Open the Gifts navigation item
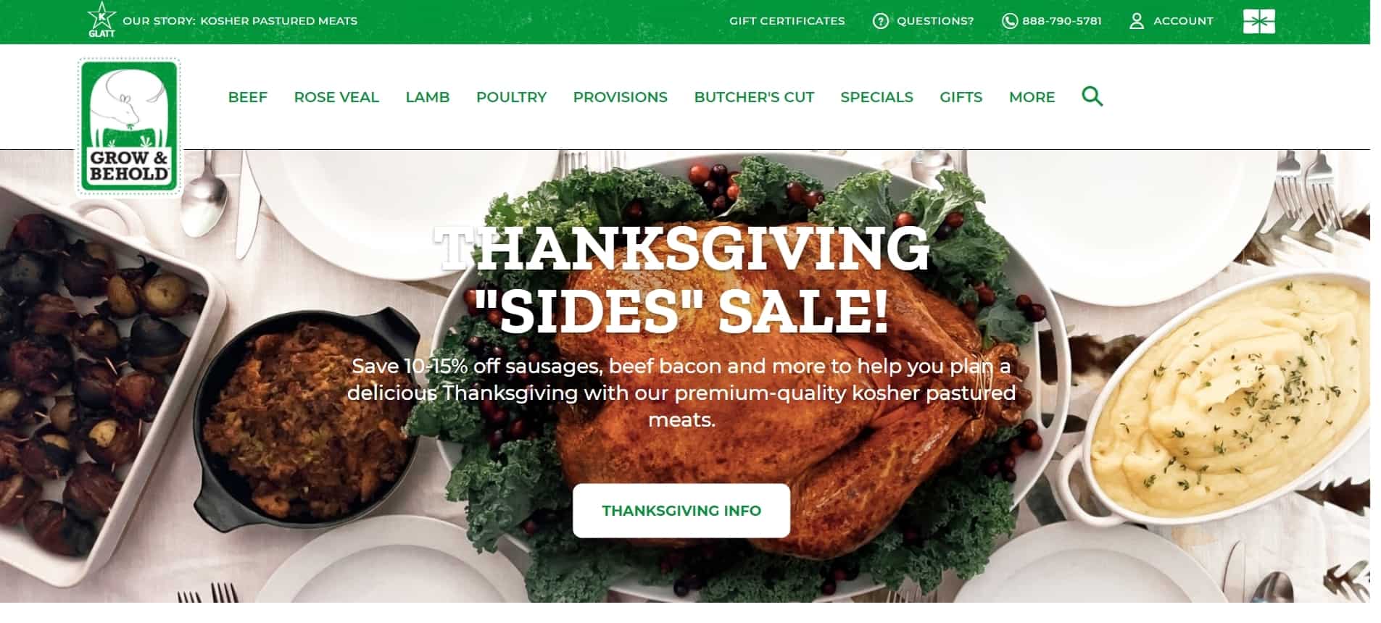The image size is (1381, 623). pos(961,97)
